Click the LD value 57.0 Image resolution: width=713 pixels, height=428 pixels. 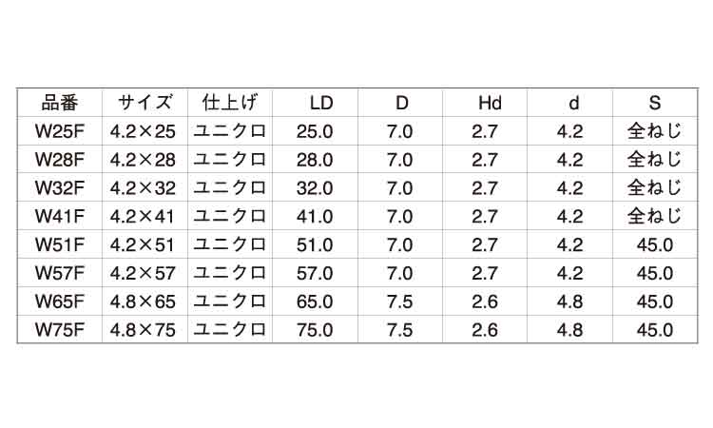tap(315, 273)
